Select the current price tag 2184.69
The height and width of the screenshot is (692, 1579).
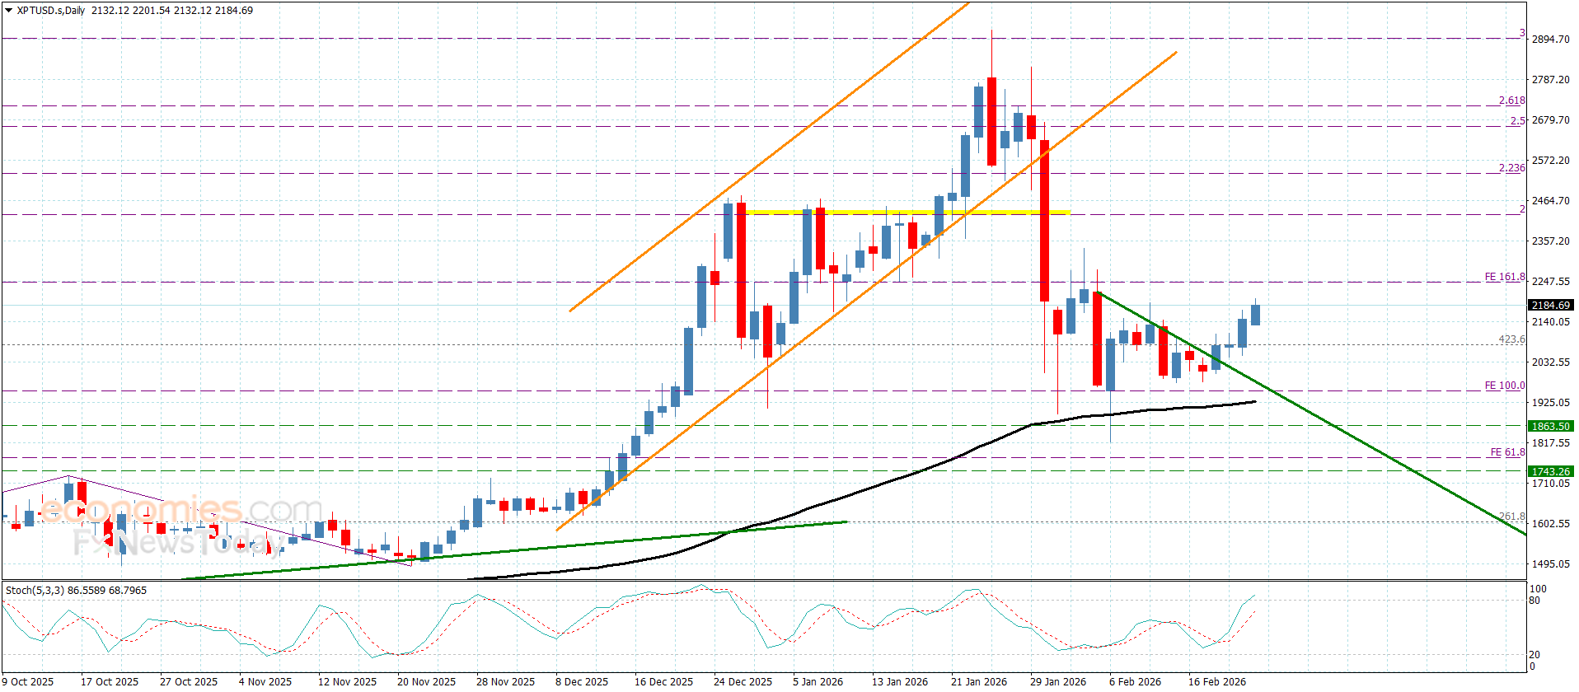click(1550, 305)
